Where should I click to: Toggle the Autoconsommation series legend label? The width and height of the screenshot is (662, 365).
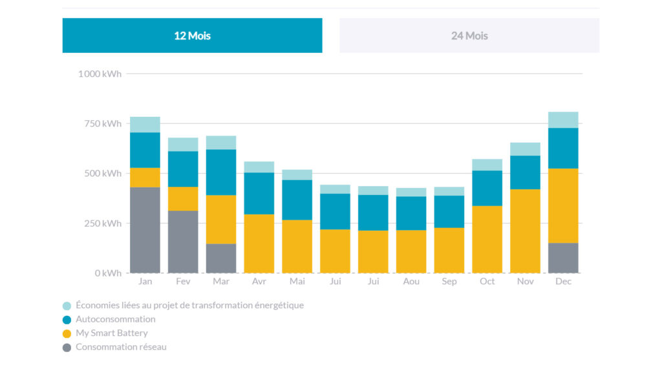point(115,319)
